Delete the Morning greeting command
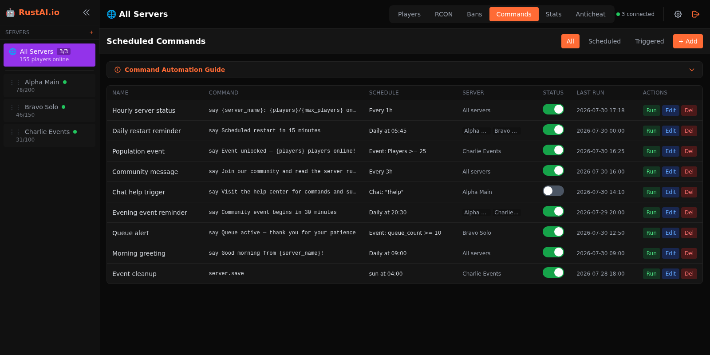The height and width of the screenshot is (355, 710). pyautogui.click(x=689, y=253)
